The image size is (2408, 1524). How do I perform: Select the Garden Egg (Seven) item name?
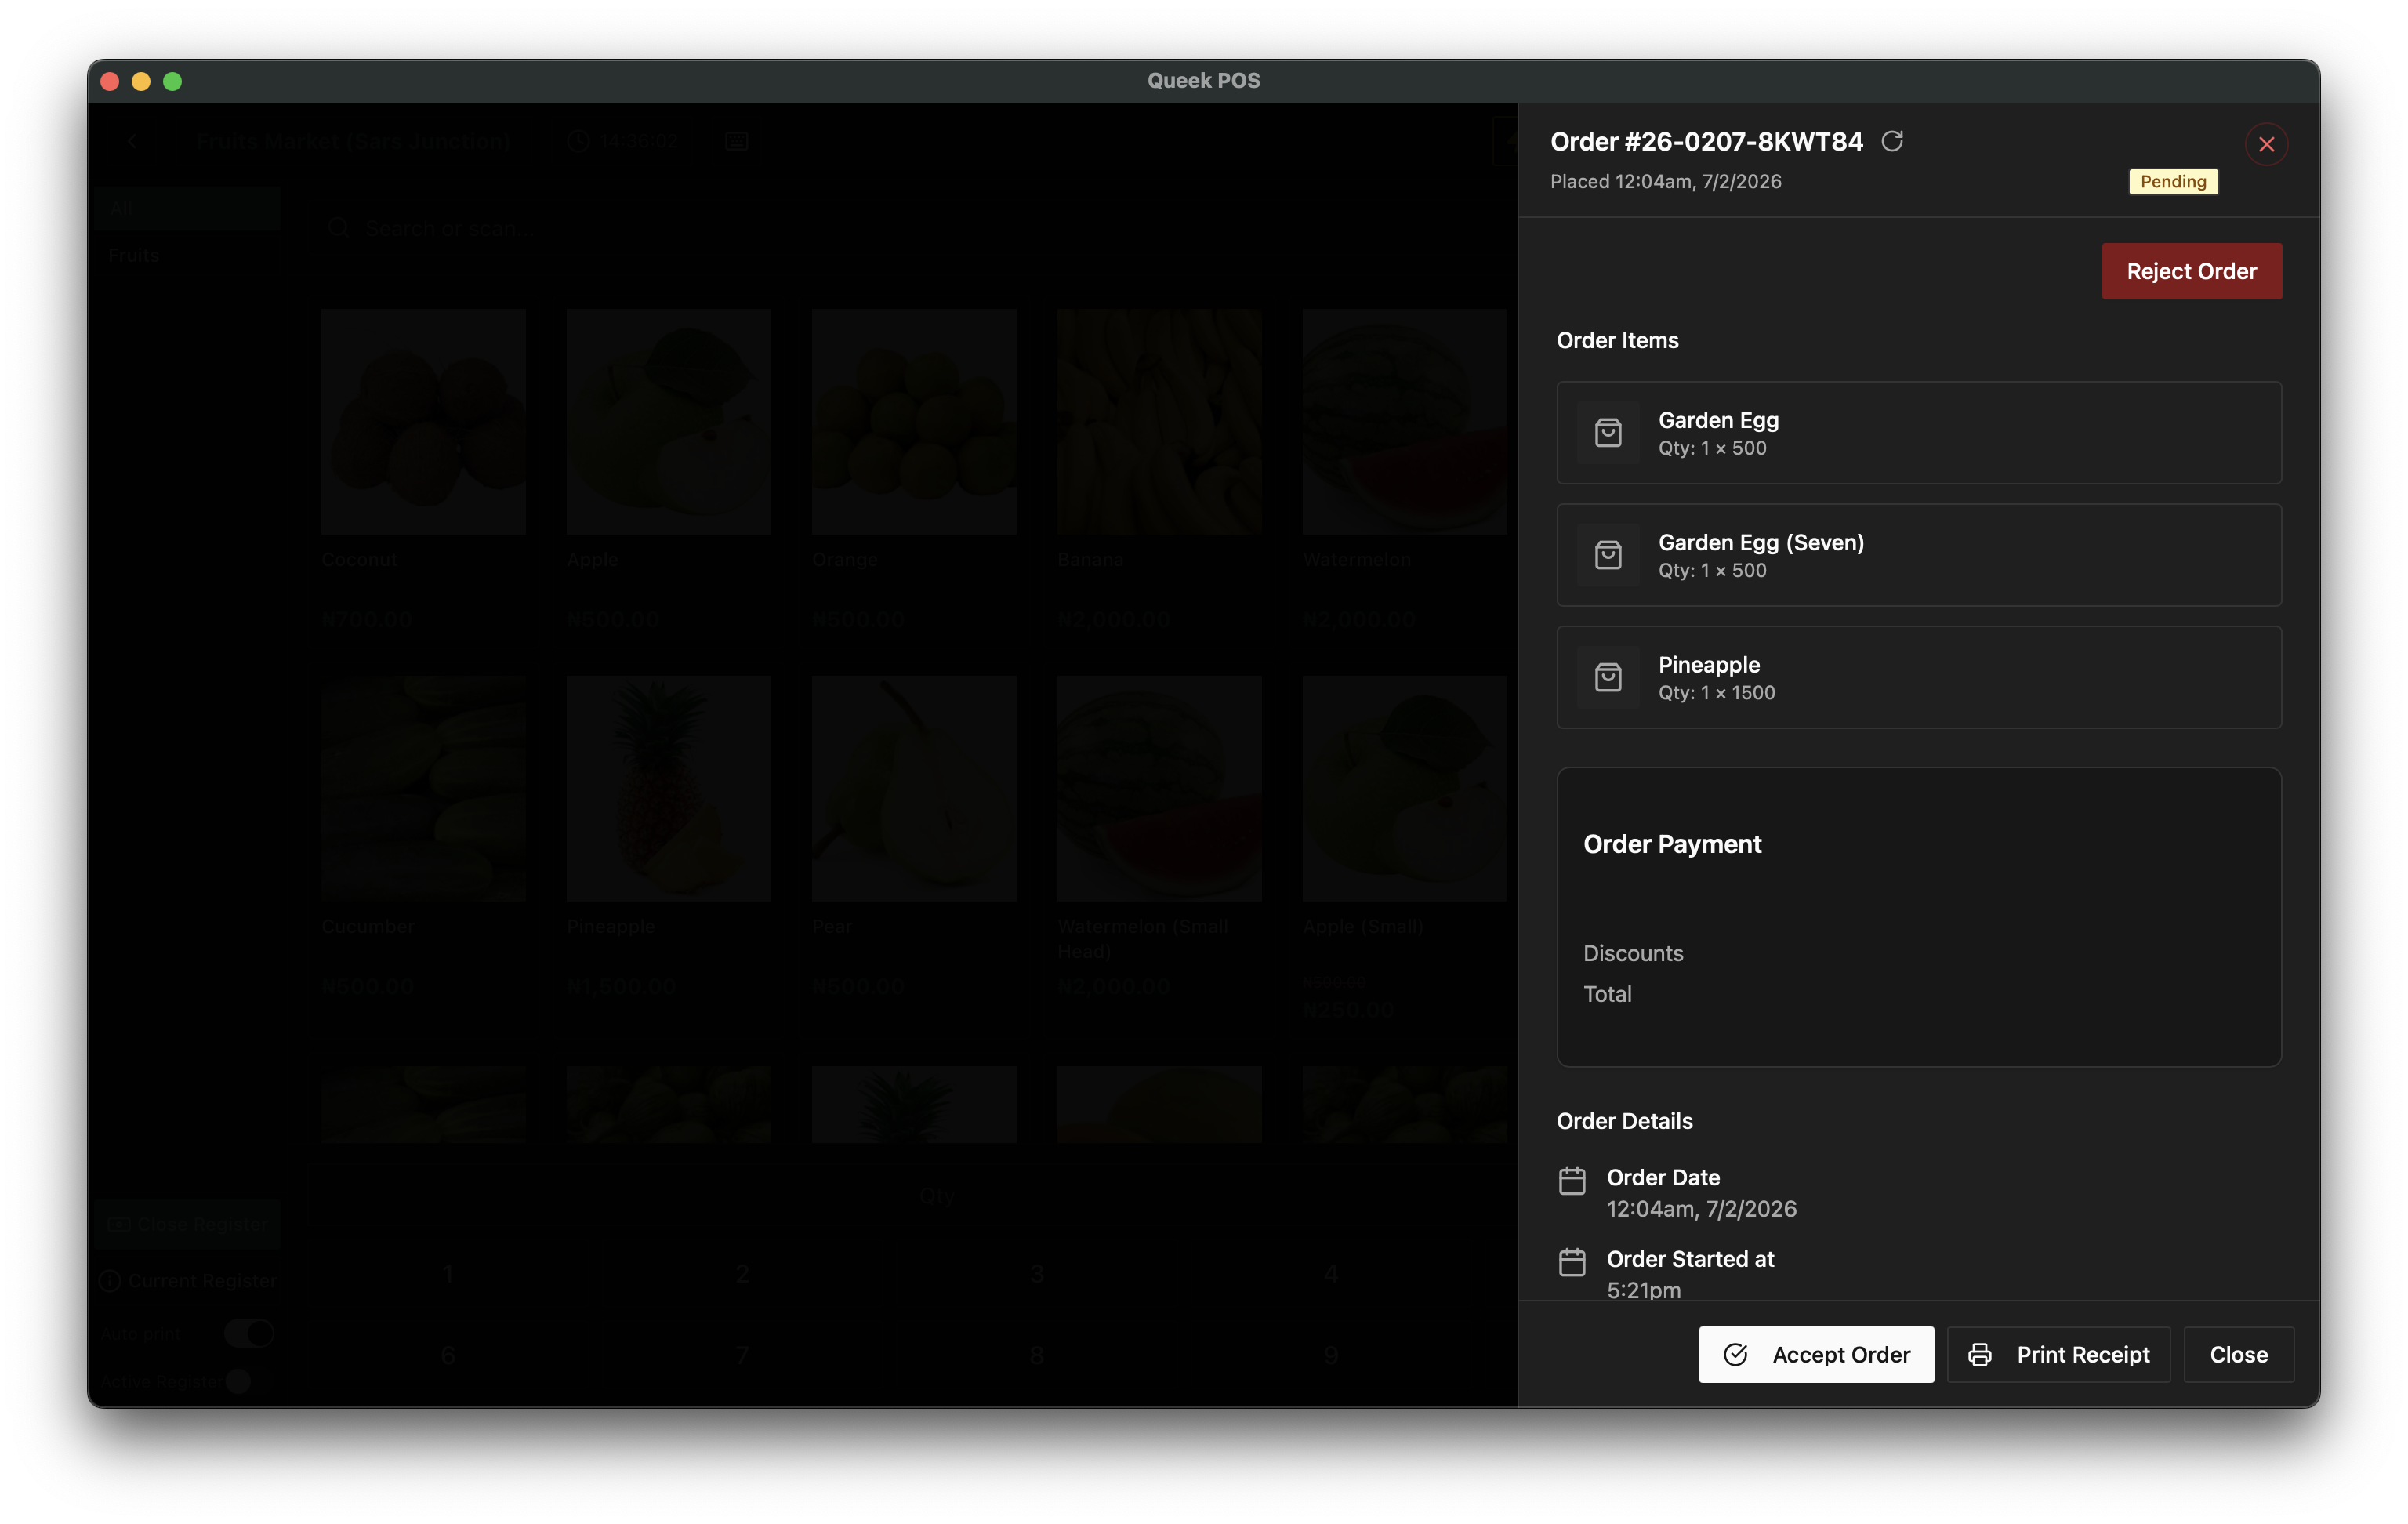pyautogui.click(x=1761, y=542)
